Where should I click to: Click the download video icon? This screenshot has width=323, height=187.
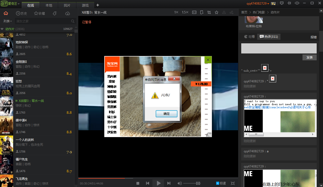[x=224, y=12]
